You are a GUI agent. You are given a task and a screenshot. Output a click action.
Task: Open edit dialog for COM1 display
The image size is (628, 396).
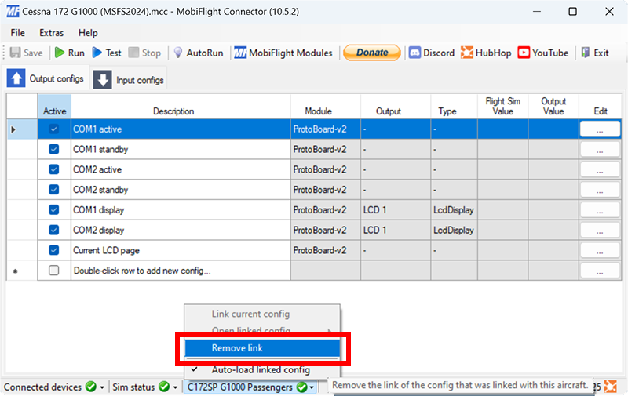click(x=600, y=210)
